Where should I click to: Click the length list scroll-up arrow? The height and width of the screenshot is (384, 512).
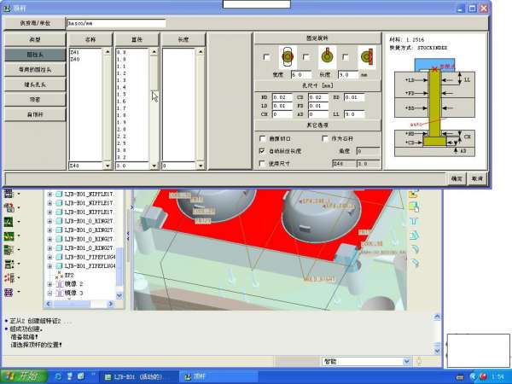tap(201, 52)
